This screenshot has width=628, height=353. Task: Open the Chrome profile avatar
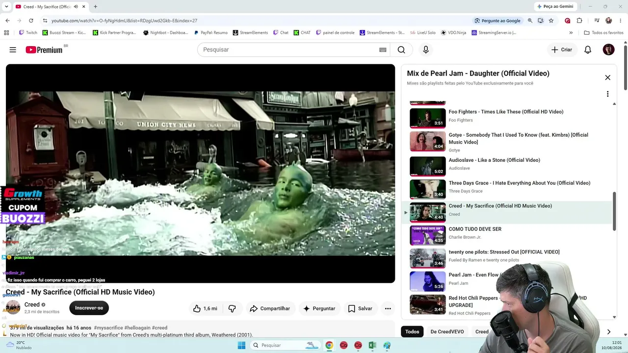(609, 21)
